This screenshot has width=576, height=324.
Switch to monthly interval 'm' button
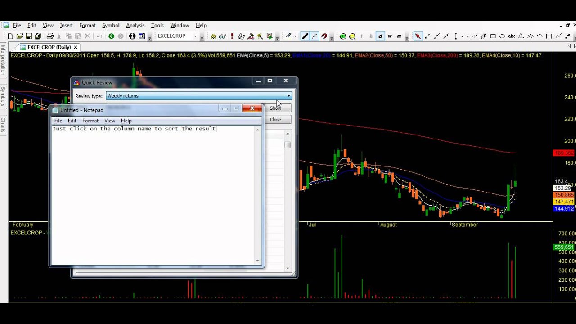(x=399, y=36)
